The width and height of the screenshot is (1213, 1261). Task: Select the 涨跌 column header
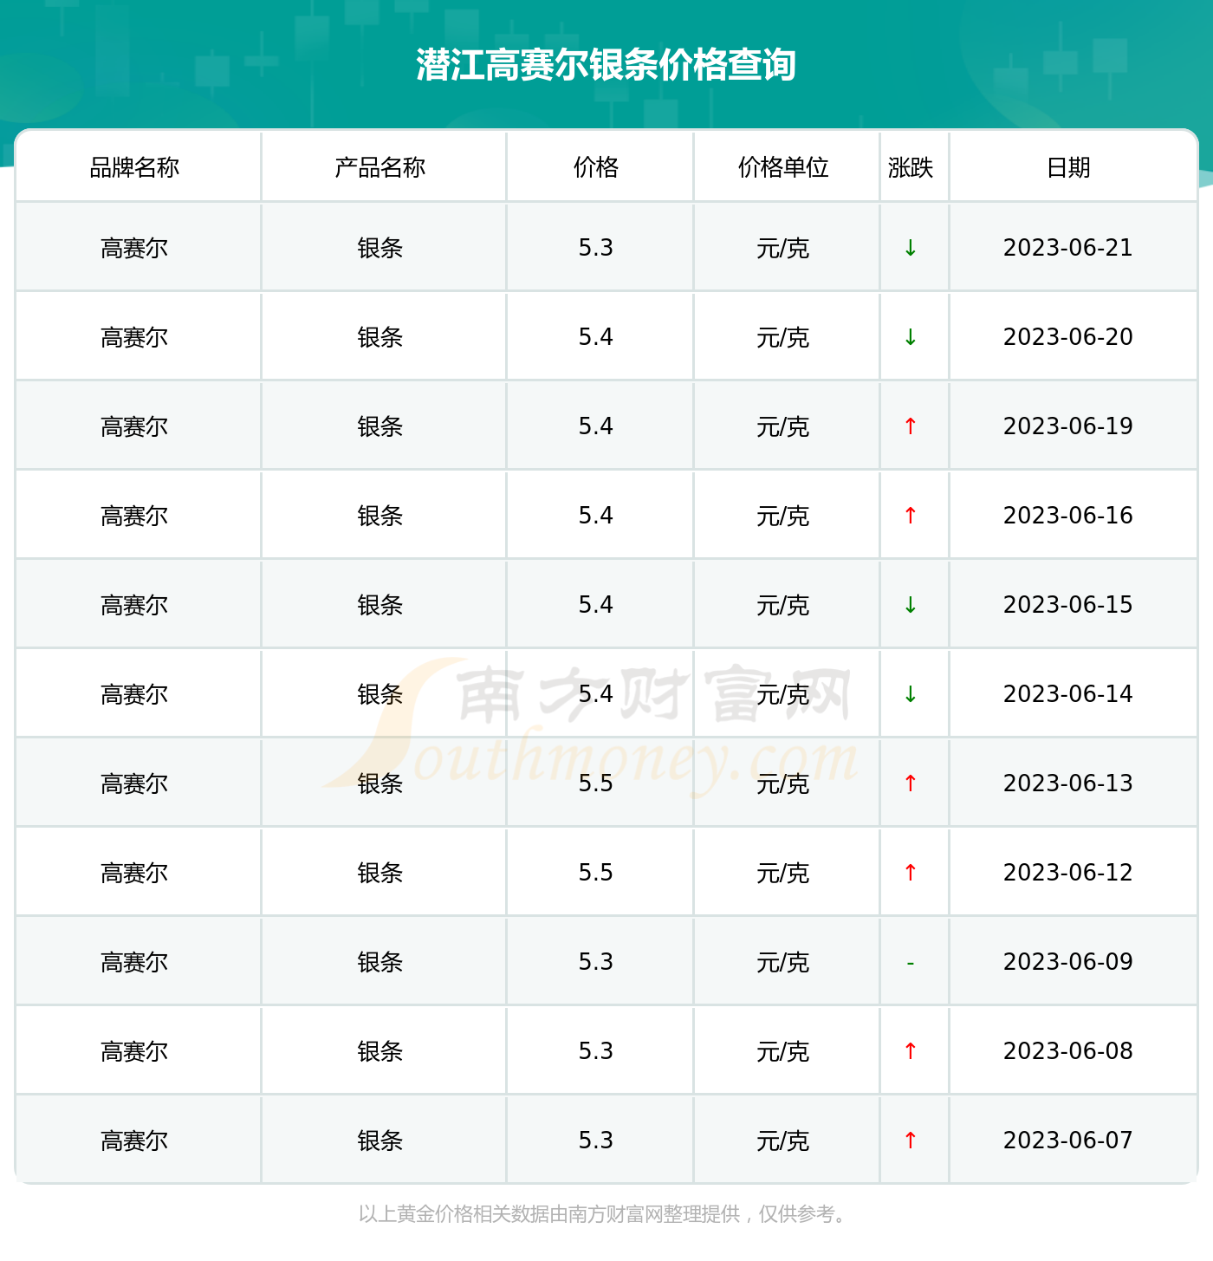pos(911,167)
